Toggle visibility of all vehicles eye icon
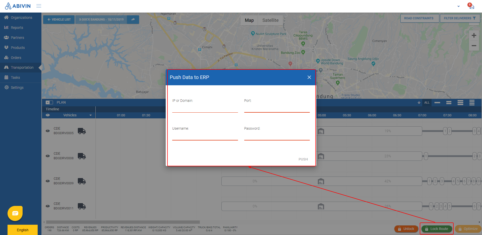 point(48,115)
